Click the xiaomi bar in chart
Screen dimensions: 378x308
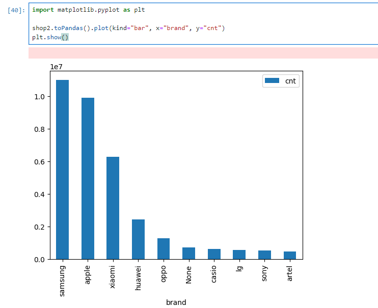coord(113,208)
